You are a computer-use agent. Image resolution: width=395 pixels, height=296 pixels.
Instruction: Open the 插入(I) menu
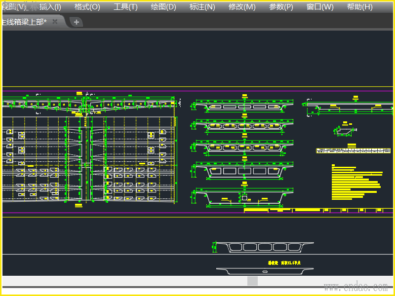[50, 7]
